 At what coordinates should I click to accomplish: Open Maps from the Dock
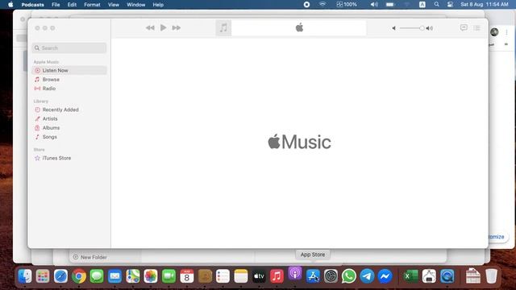tap(132, 276)
